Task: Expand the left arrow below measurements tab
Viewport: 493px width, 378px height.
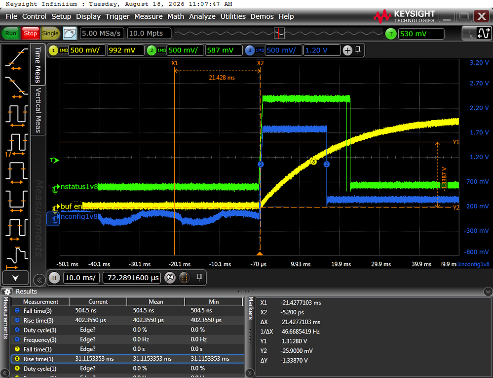Action: [x=5, y=373]
